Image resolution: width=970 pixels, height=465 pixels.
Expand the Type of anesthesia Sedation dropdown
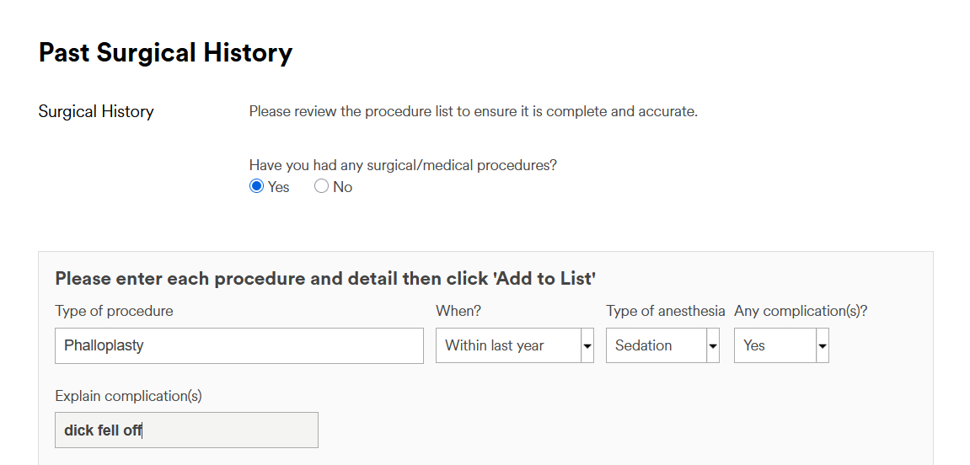[656, 346]
